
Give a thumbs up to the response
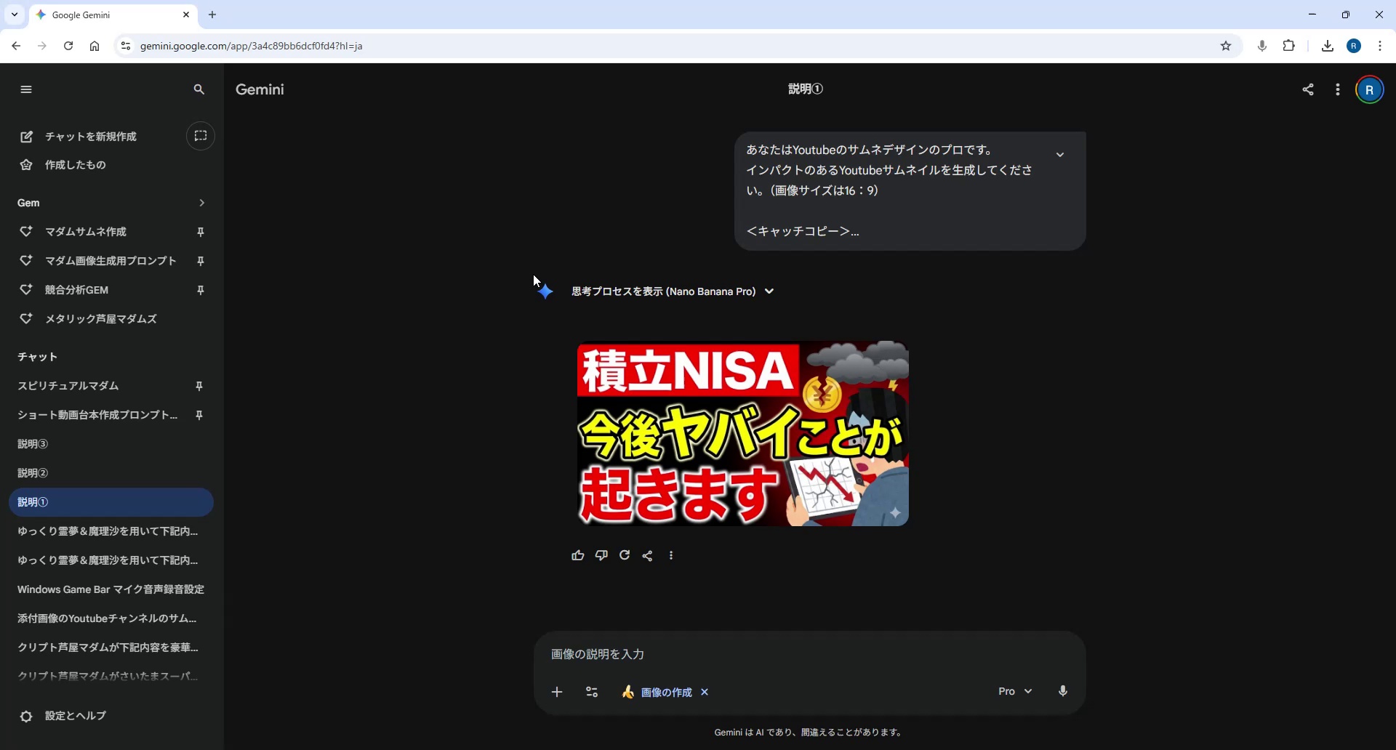tap(577, 555)
